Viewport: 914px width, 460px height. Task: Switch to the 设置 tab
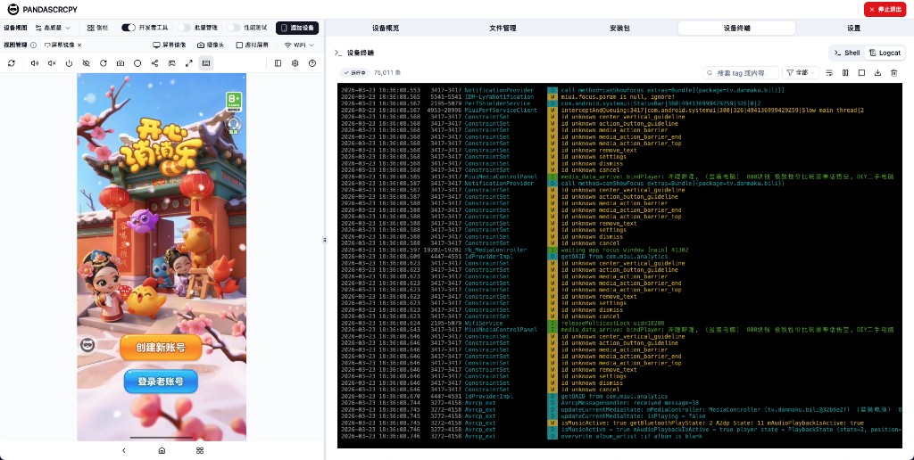tap(853, 28)
